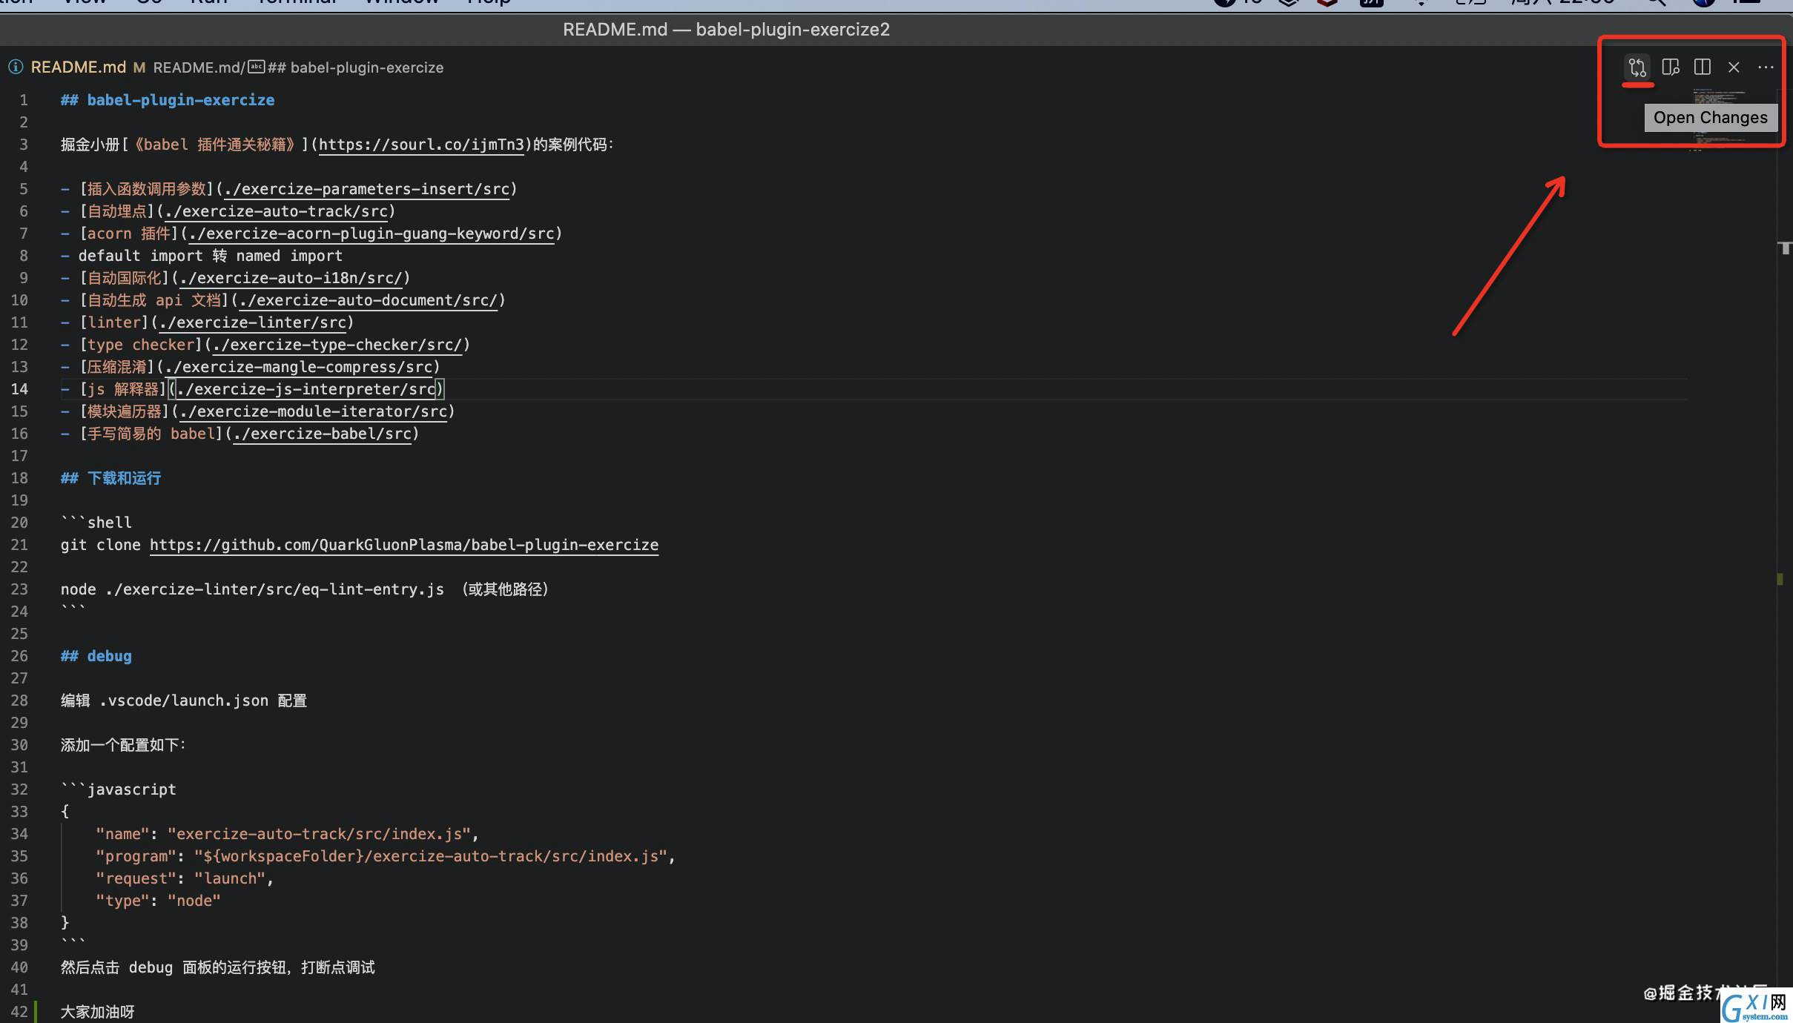The image size is (1793, 1023).
Task: Open the ./exercize-acorn-plugin-guang-keyword/src link
Action: point(372,234)
